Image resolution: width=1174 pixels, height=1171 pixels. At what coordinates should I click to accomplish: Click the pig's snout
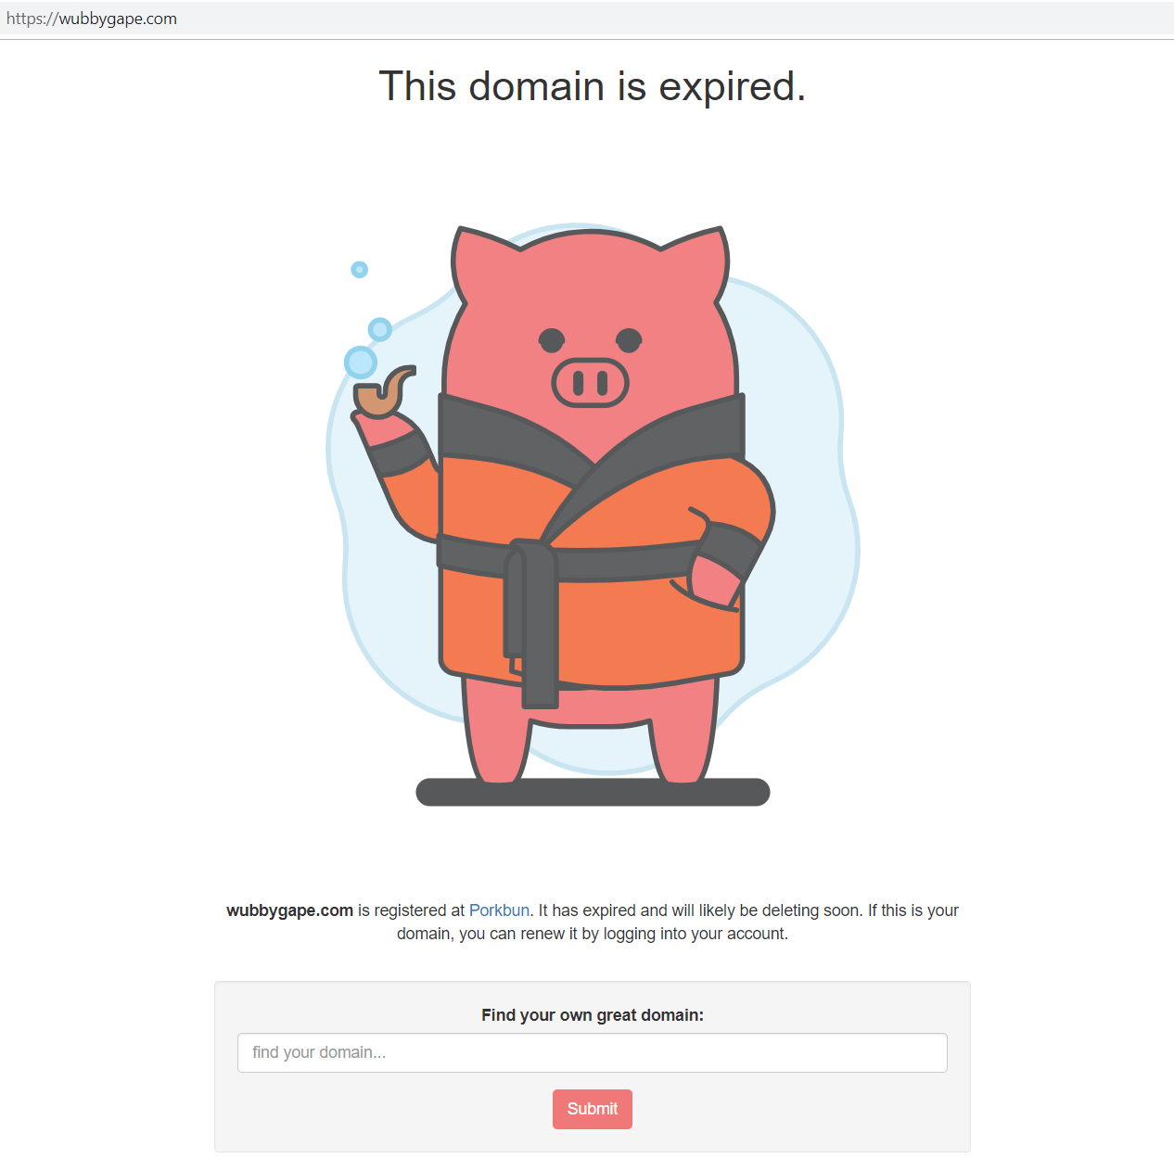(591, 382)
